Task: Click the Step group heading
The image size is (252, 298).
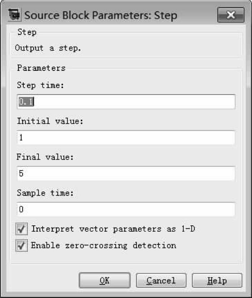Action: pos(27,32)
